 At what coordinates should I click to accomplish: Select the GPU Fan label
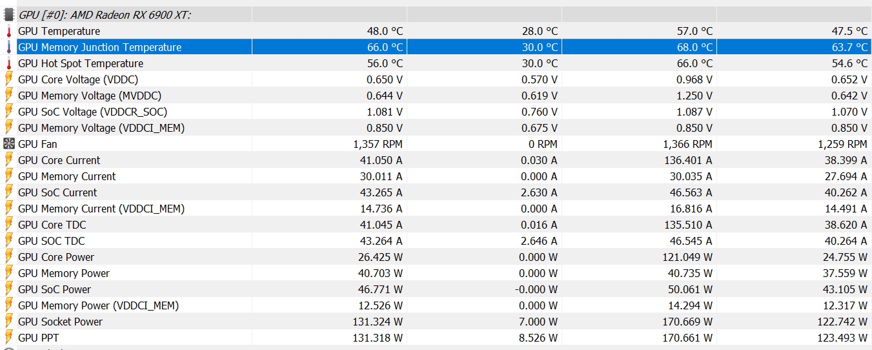point(37,144)
